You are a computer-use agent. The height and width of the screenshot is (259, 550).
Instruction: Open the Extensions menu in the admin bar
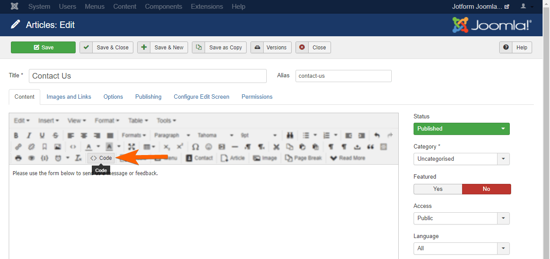(206, 6)
